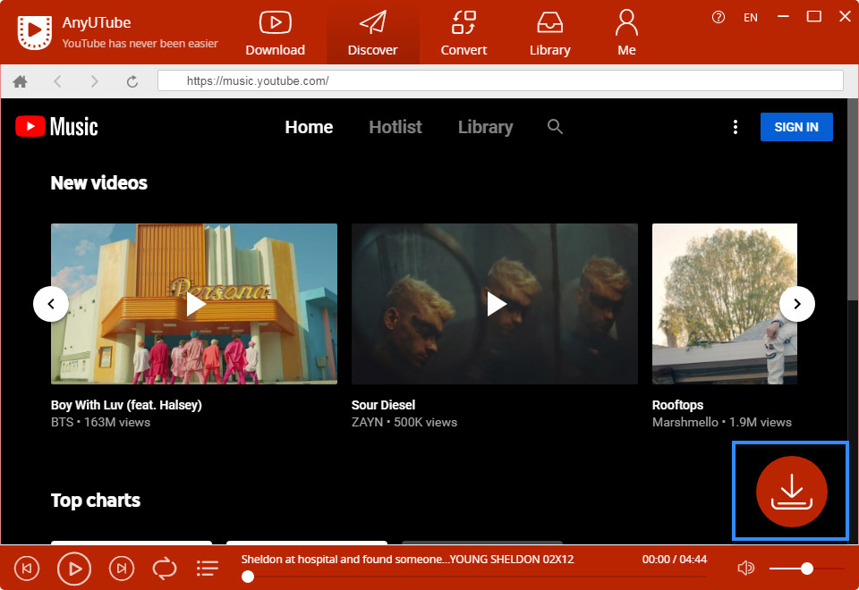The image size is (859, 590).
Task: Maximize the AnyUTube window
Action: click(814, 16)
